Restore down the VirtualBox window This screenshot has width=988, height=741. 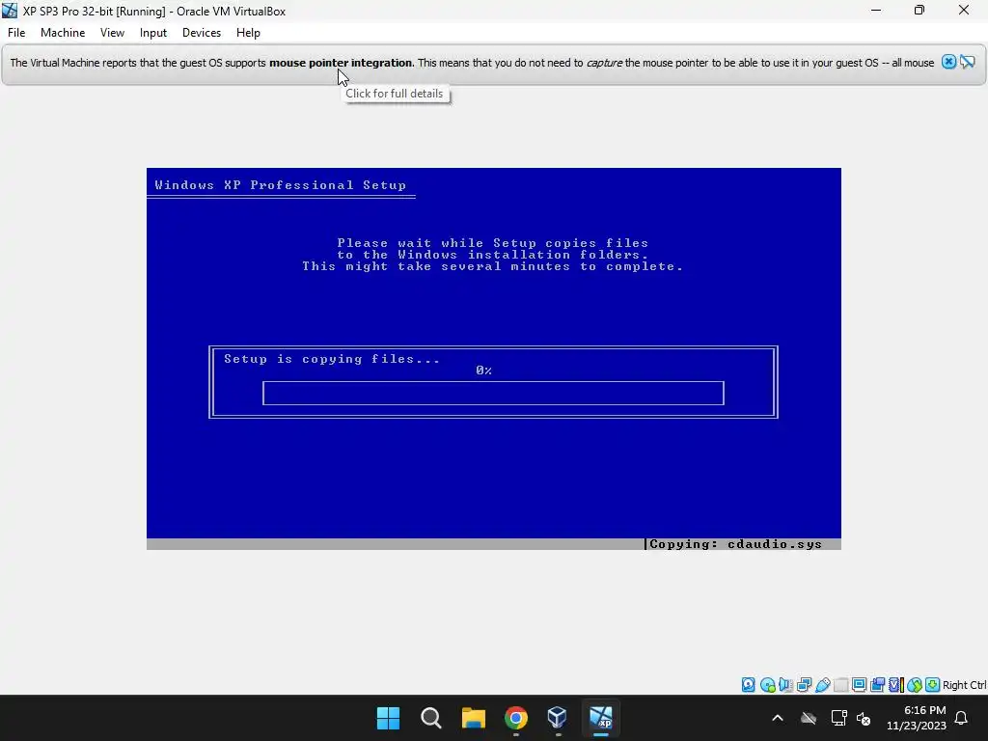tap(919, 11)
